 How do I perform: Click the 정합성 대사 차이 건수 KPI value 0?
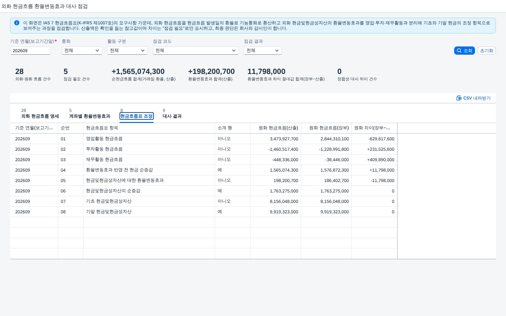(x=339, y=71)
